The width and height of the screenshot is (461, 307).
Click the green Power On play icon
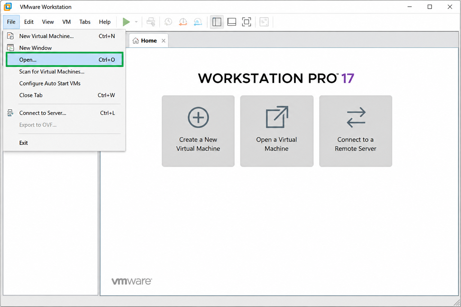[x=126, y=22]
